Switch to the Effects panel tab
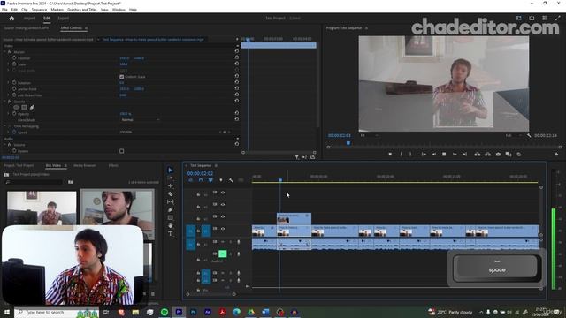The image size is (566, 318). [x=113, y=165]
